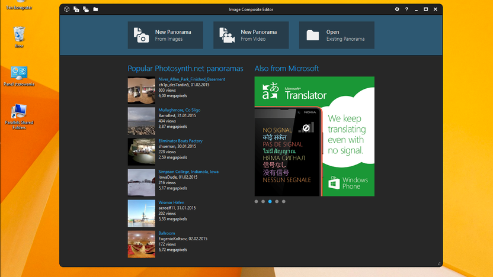Click '5,17 megapixels' text
Screen dimensions: 493x277
tap(172, 188)
